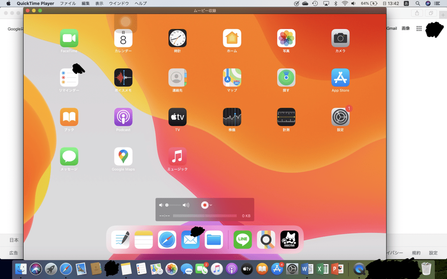This screenshot has height=279, width=447.
Task: Open the メッセージ Messages app on iPad
Action: click(69, 156)
